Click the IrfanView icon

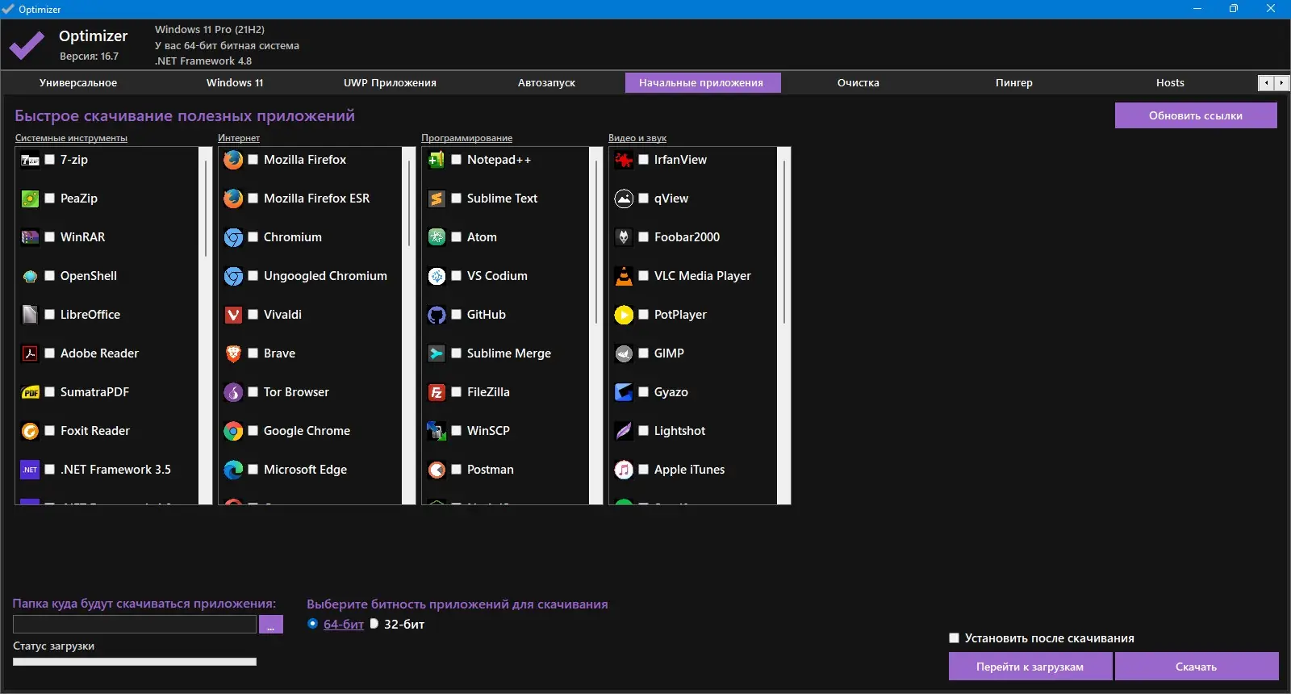click(x=624, y=160)
